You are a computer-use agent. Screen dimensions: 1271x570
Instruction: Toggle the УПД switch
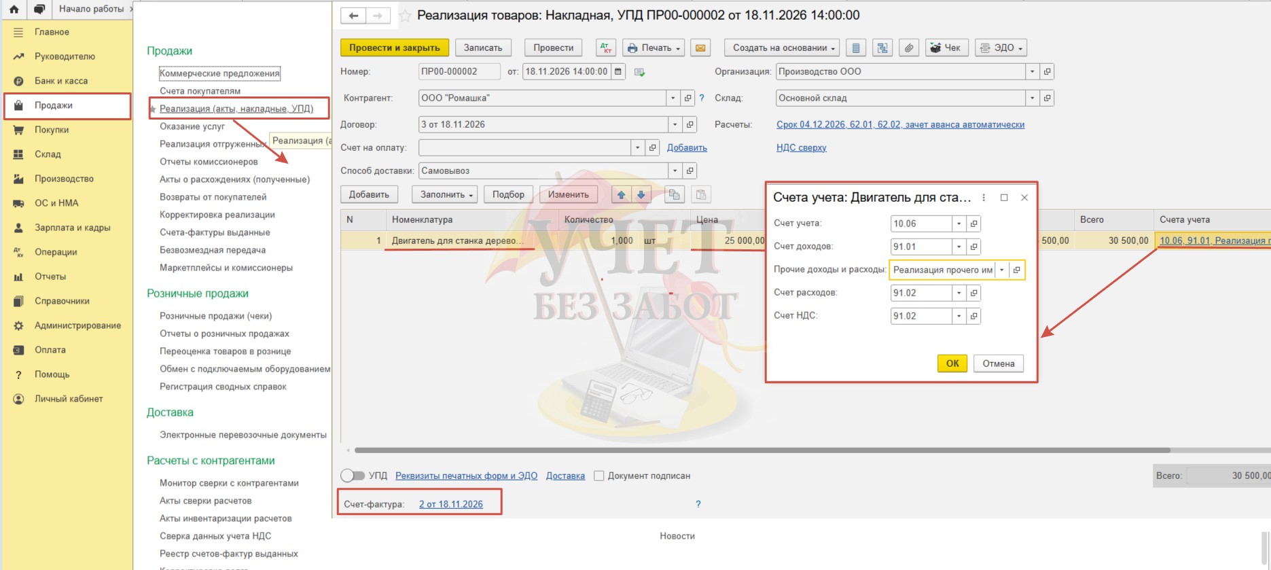(353, 476)
